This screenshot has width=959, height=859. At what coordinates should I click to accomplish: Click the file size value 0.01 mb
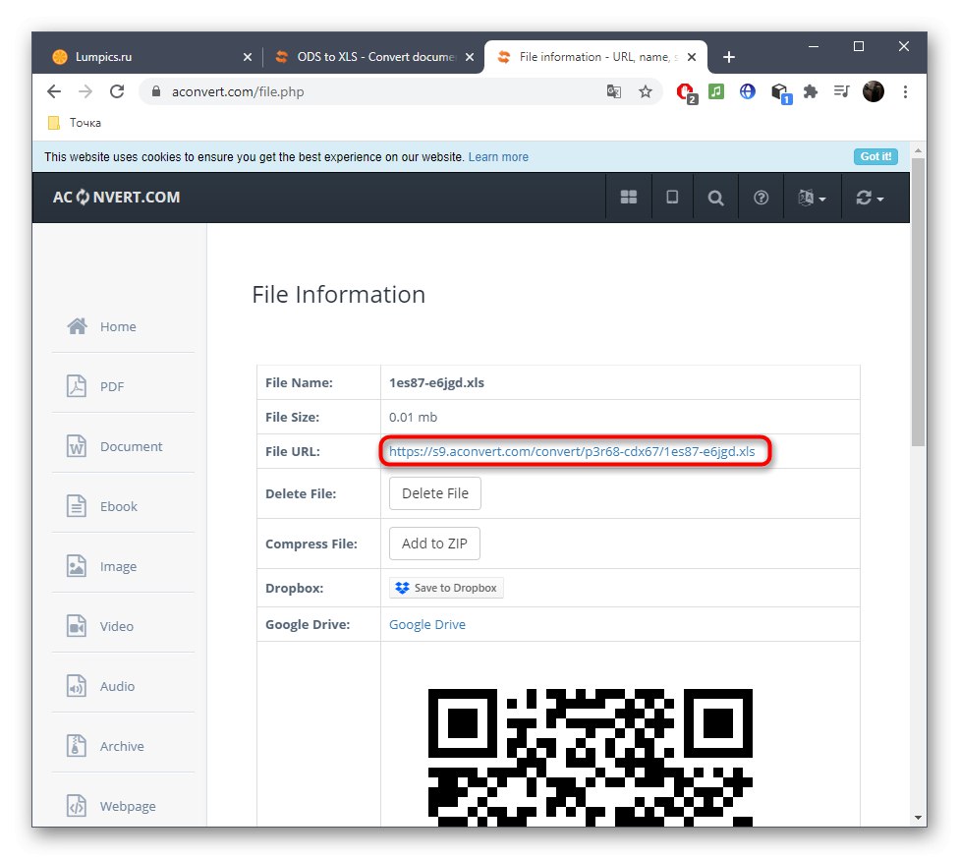(x=413, y=418)
